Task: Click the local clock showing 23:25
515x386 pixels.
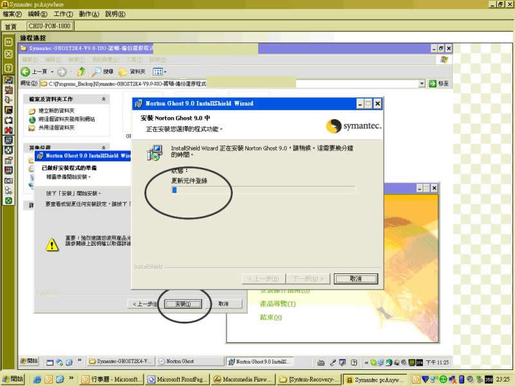Action: coord(503,380)
